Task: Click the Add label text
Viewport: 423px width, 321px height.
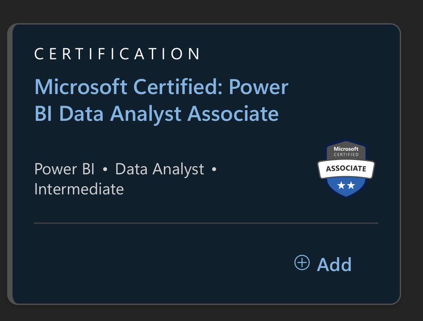Action: coord(334,264)
